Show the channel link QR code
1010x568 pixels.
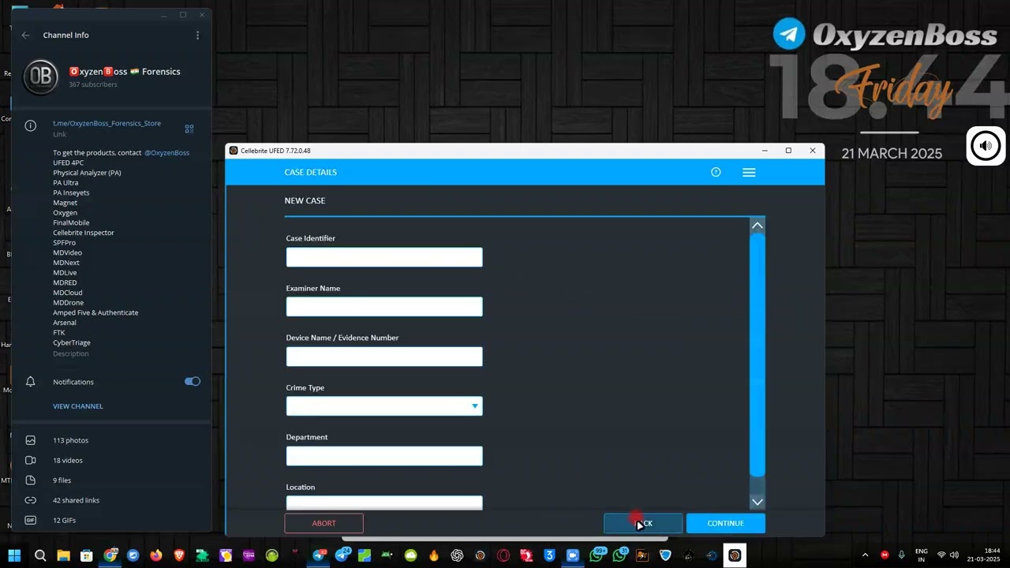coord(189,129)
